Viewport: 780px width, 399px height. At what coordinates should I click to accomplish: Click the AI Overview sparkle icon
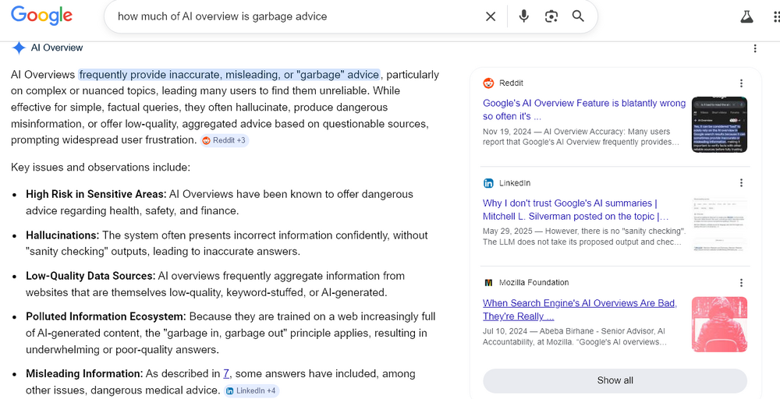19,48
